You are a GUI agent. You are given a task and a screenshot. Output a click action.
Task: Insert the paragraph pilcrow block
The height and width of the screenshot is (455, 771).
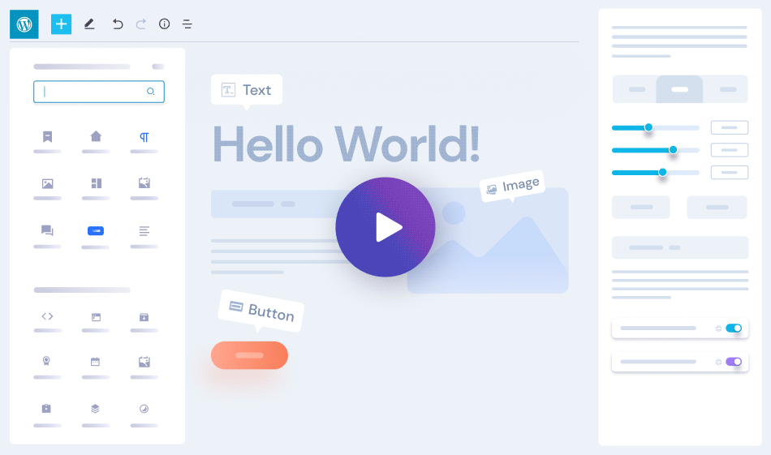pos(144,137)
